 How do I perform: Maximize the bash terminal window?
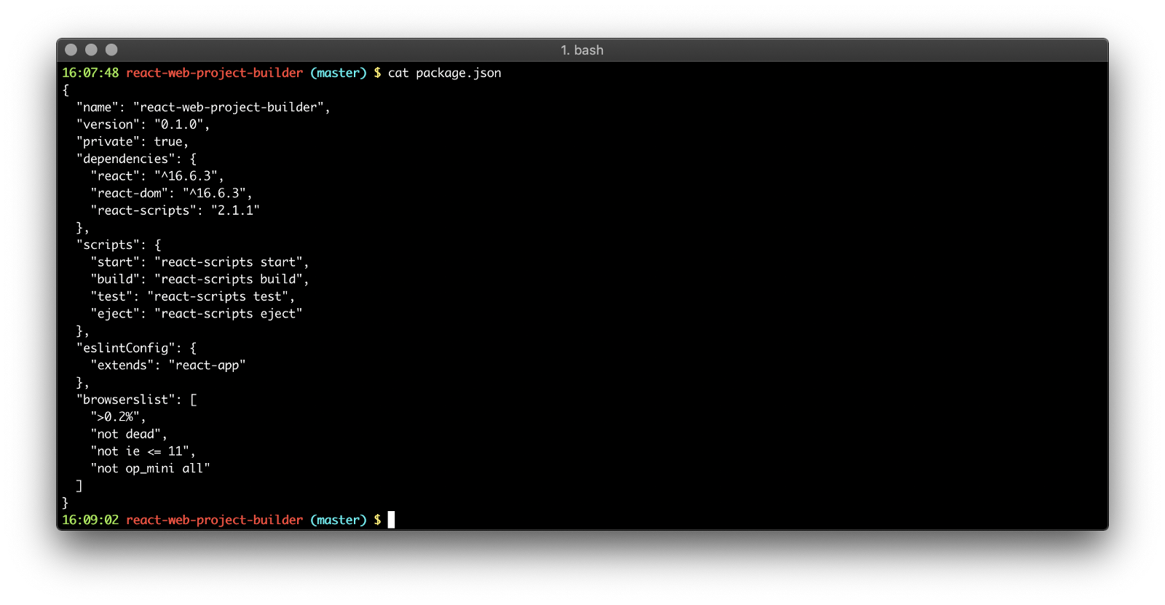pyautogui.click(x=111, y=50)
